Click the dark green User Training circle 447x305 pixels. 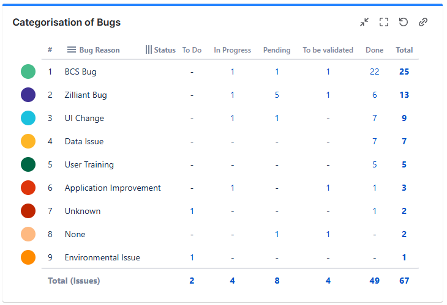pyautogui.click(x=28, y=164)
